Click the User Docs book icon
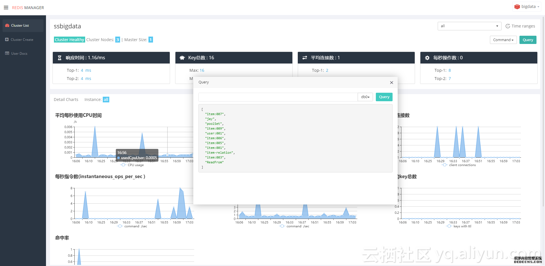 pos(7,53)
